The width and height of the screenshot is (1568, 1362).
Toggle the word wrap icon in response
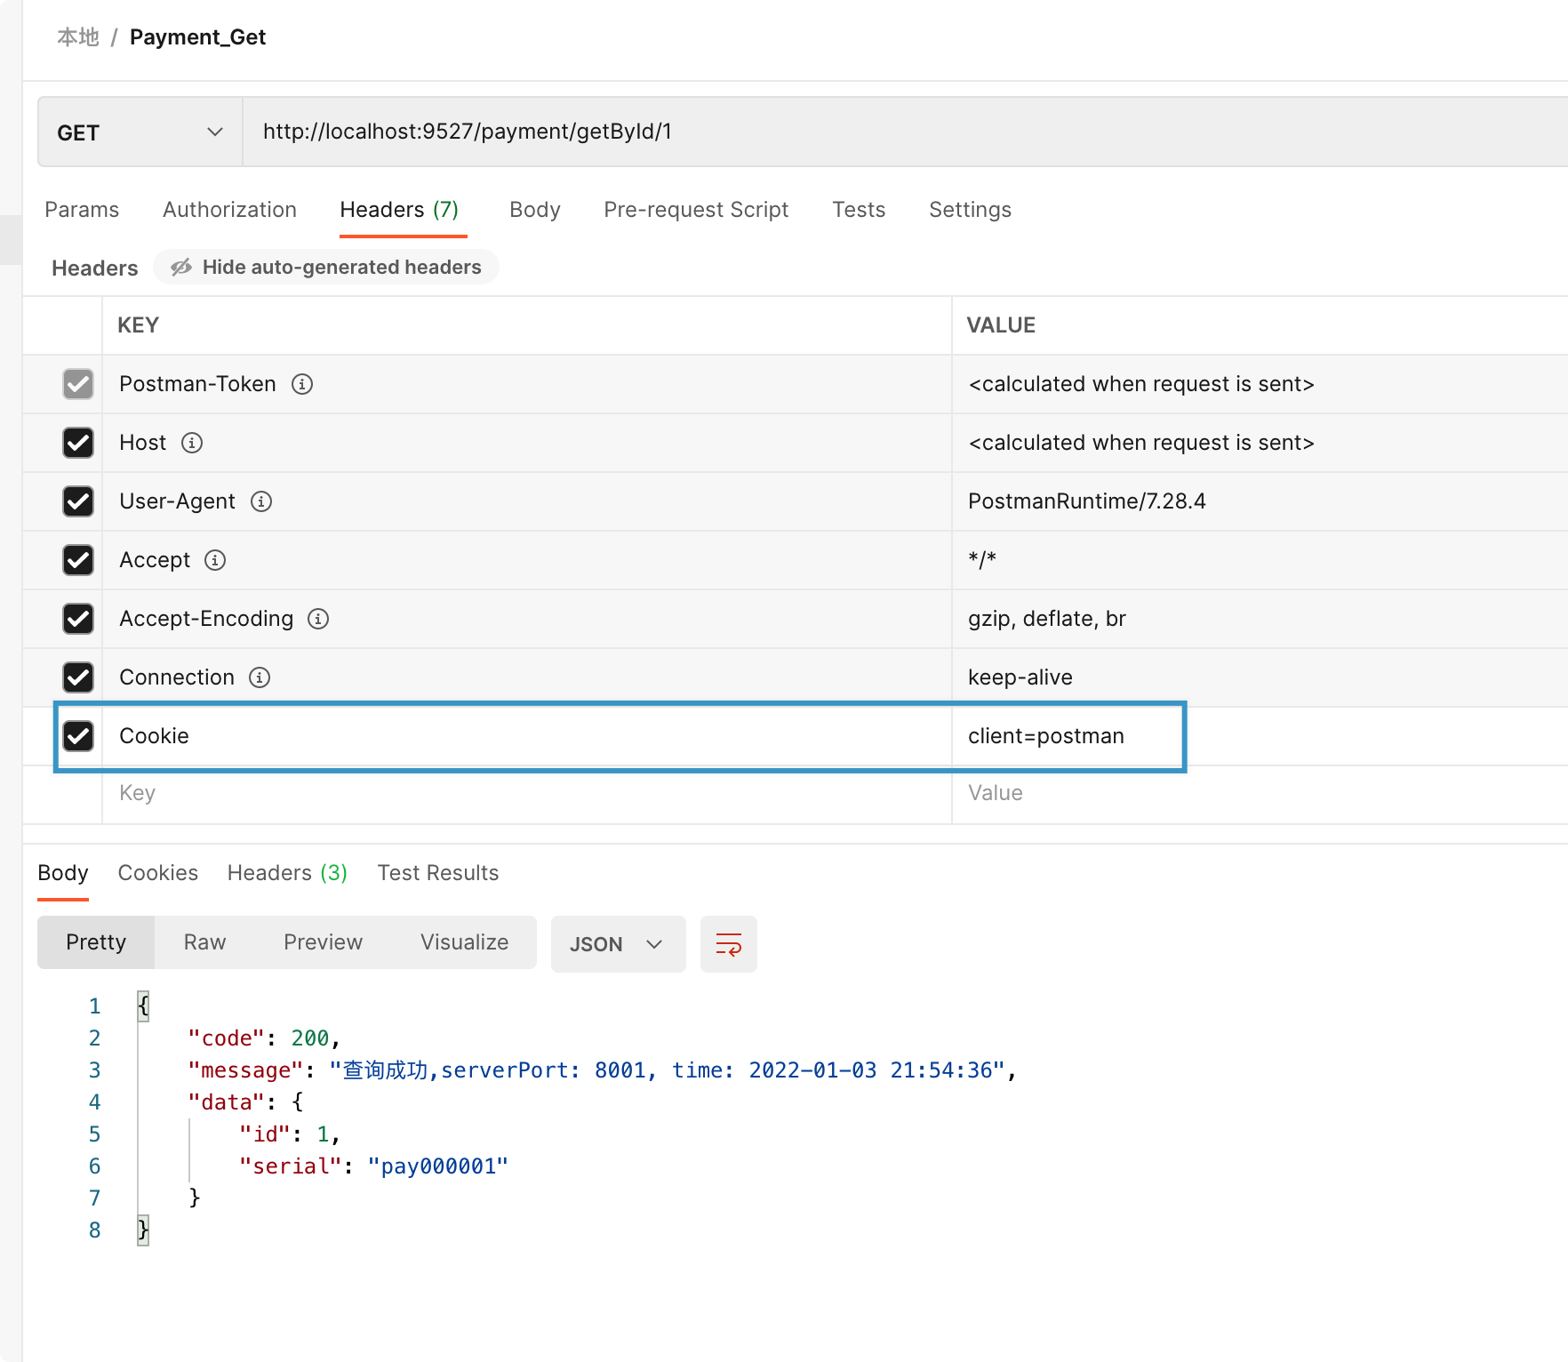click(x=728, y=944)
